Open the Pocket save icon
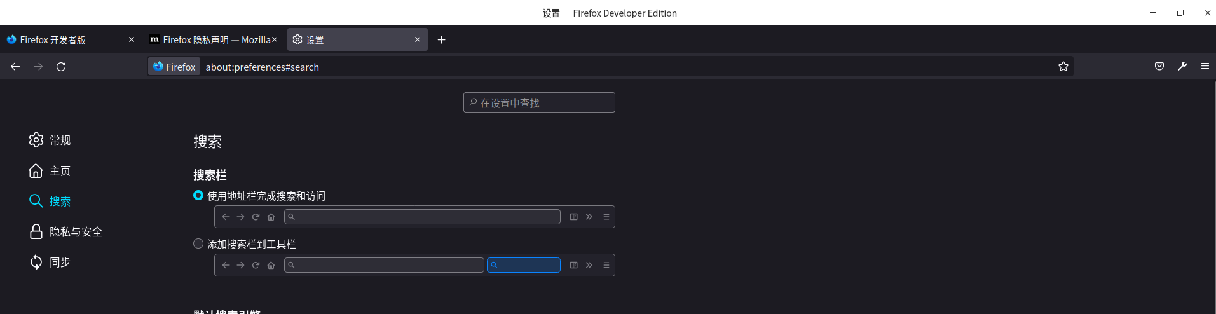Screen dimensions: 1216x314 pos(1159,67)
